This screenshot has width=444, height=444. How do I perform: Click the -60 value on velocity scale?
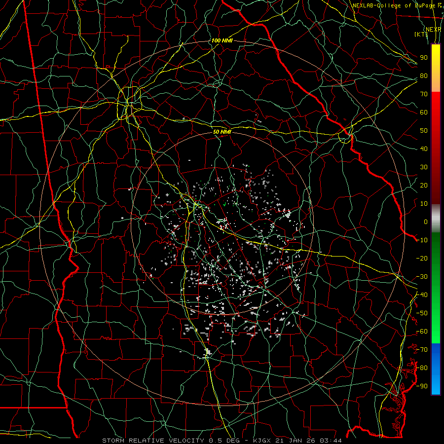pyautogui.click(x=422, y=332)
